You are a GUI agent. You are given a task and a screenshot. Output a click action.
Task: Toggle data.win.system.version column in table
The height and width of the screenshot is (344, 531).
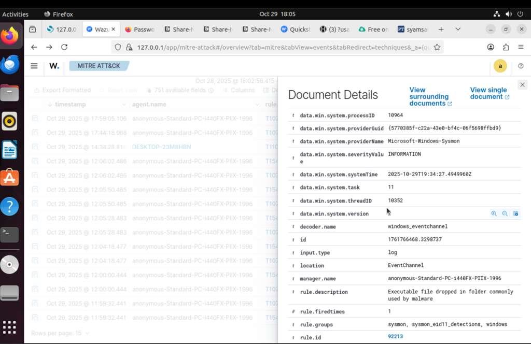point(515,213)
